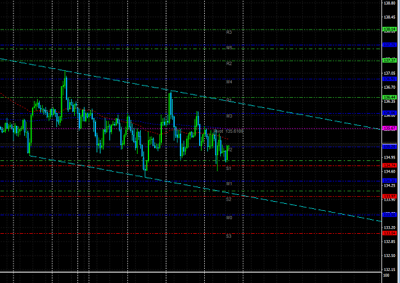Screen dimensions: 400x283
Task: Click the red 133.97 S2 price tag
Action: click(390, 196)
